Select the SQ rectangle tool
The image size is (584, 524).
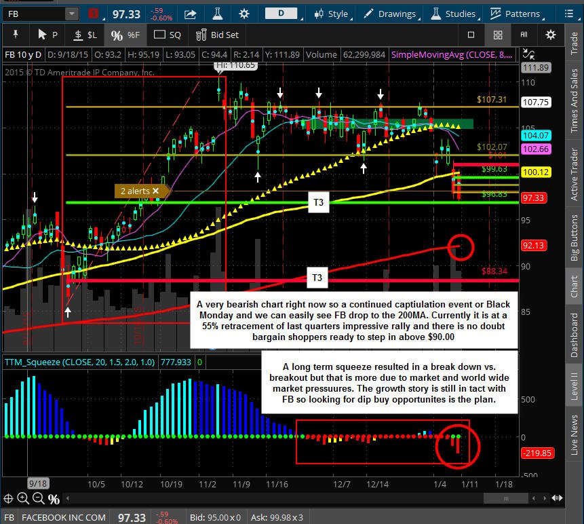pos(168,35)
